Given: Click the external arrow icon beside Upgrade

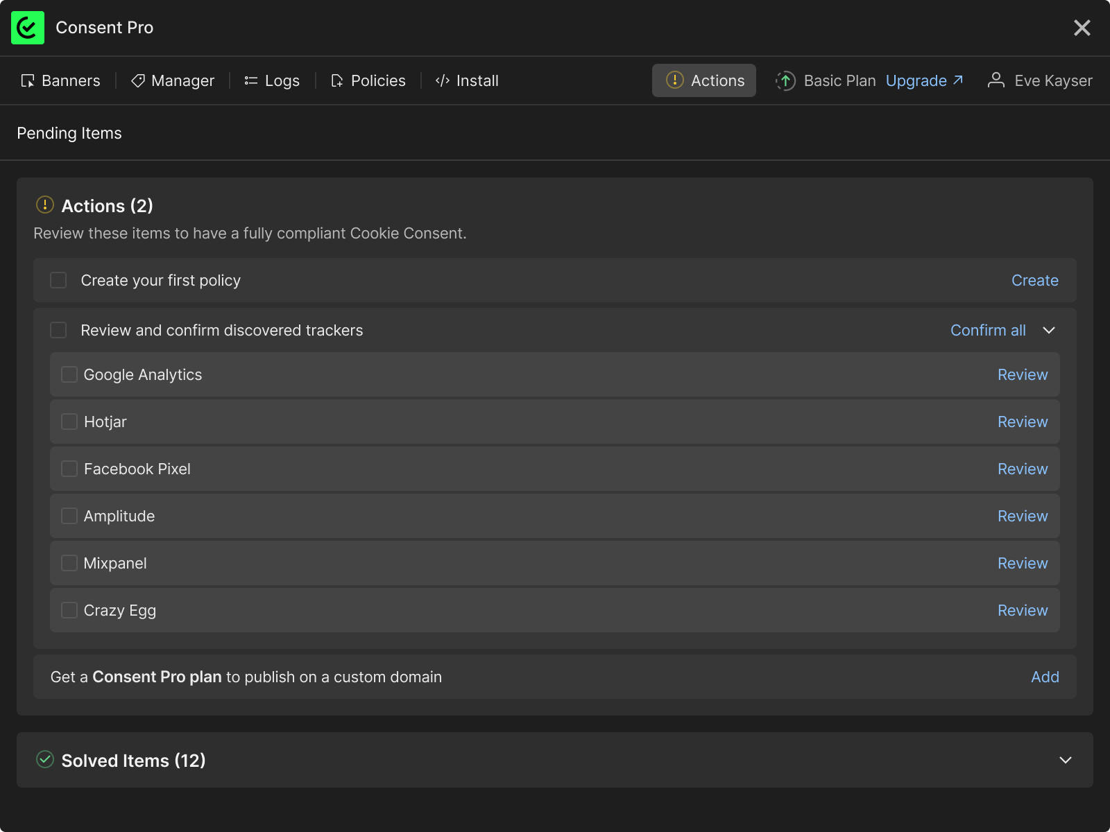Looking at the screenshot, I should click(958, 80).
